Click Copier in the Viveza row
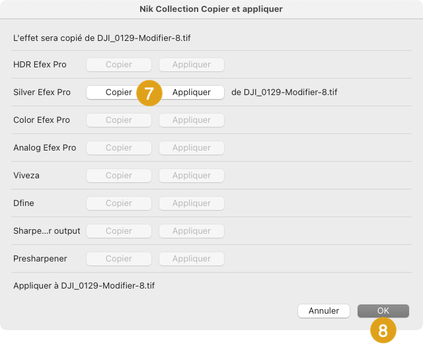The image size is (423, 346). click(119, 176)
